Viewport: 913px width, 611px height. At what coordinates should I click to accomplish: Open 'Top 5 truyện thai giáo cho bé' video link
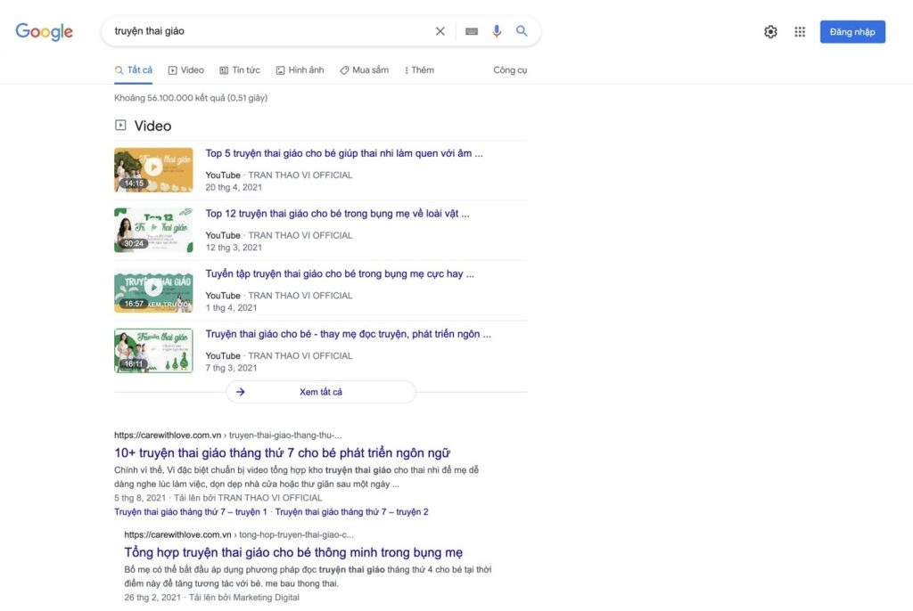(x=344, y=153)
